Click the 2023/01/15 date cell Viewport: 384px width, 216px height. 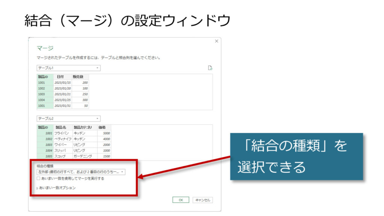[62, 82]
